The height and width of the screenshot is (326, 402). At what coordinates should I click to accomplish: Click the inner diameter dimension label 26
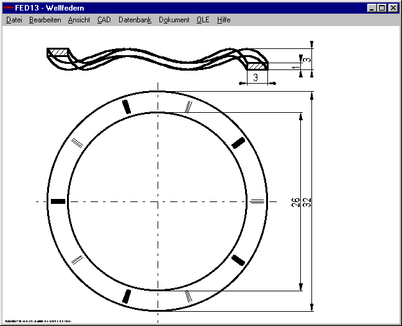pyautogui.click(x=295, y=201)
